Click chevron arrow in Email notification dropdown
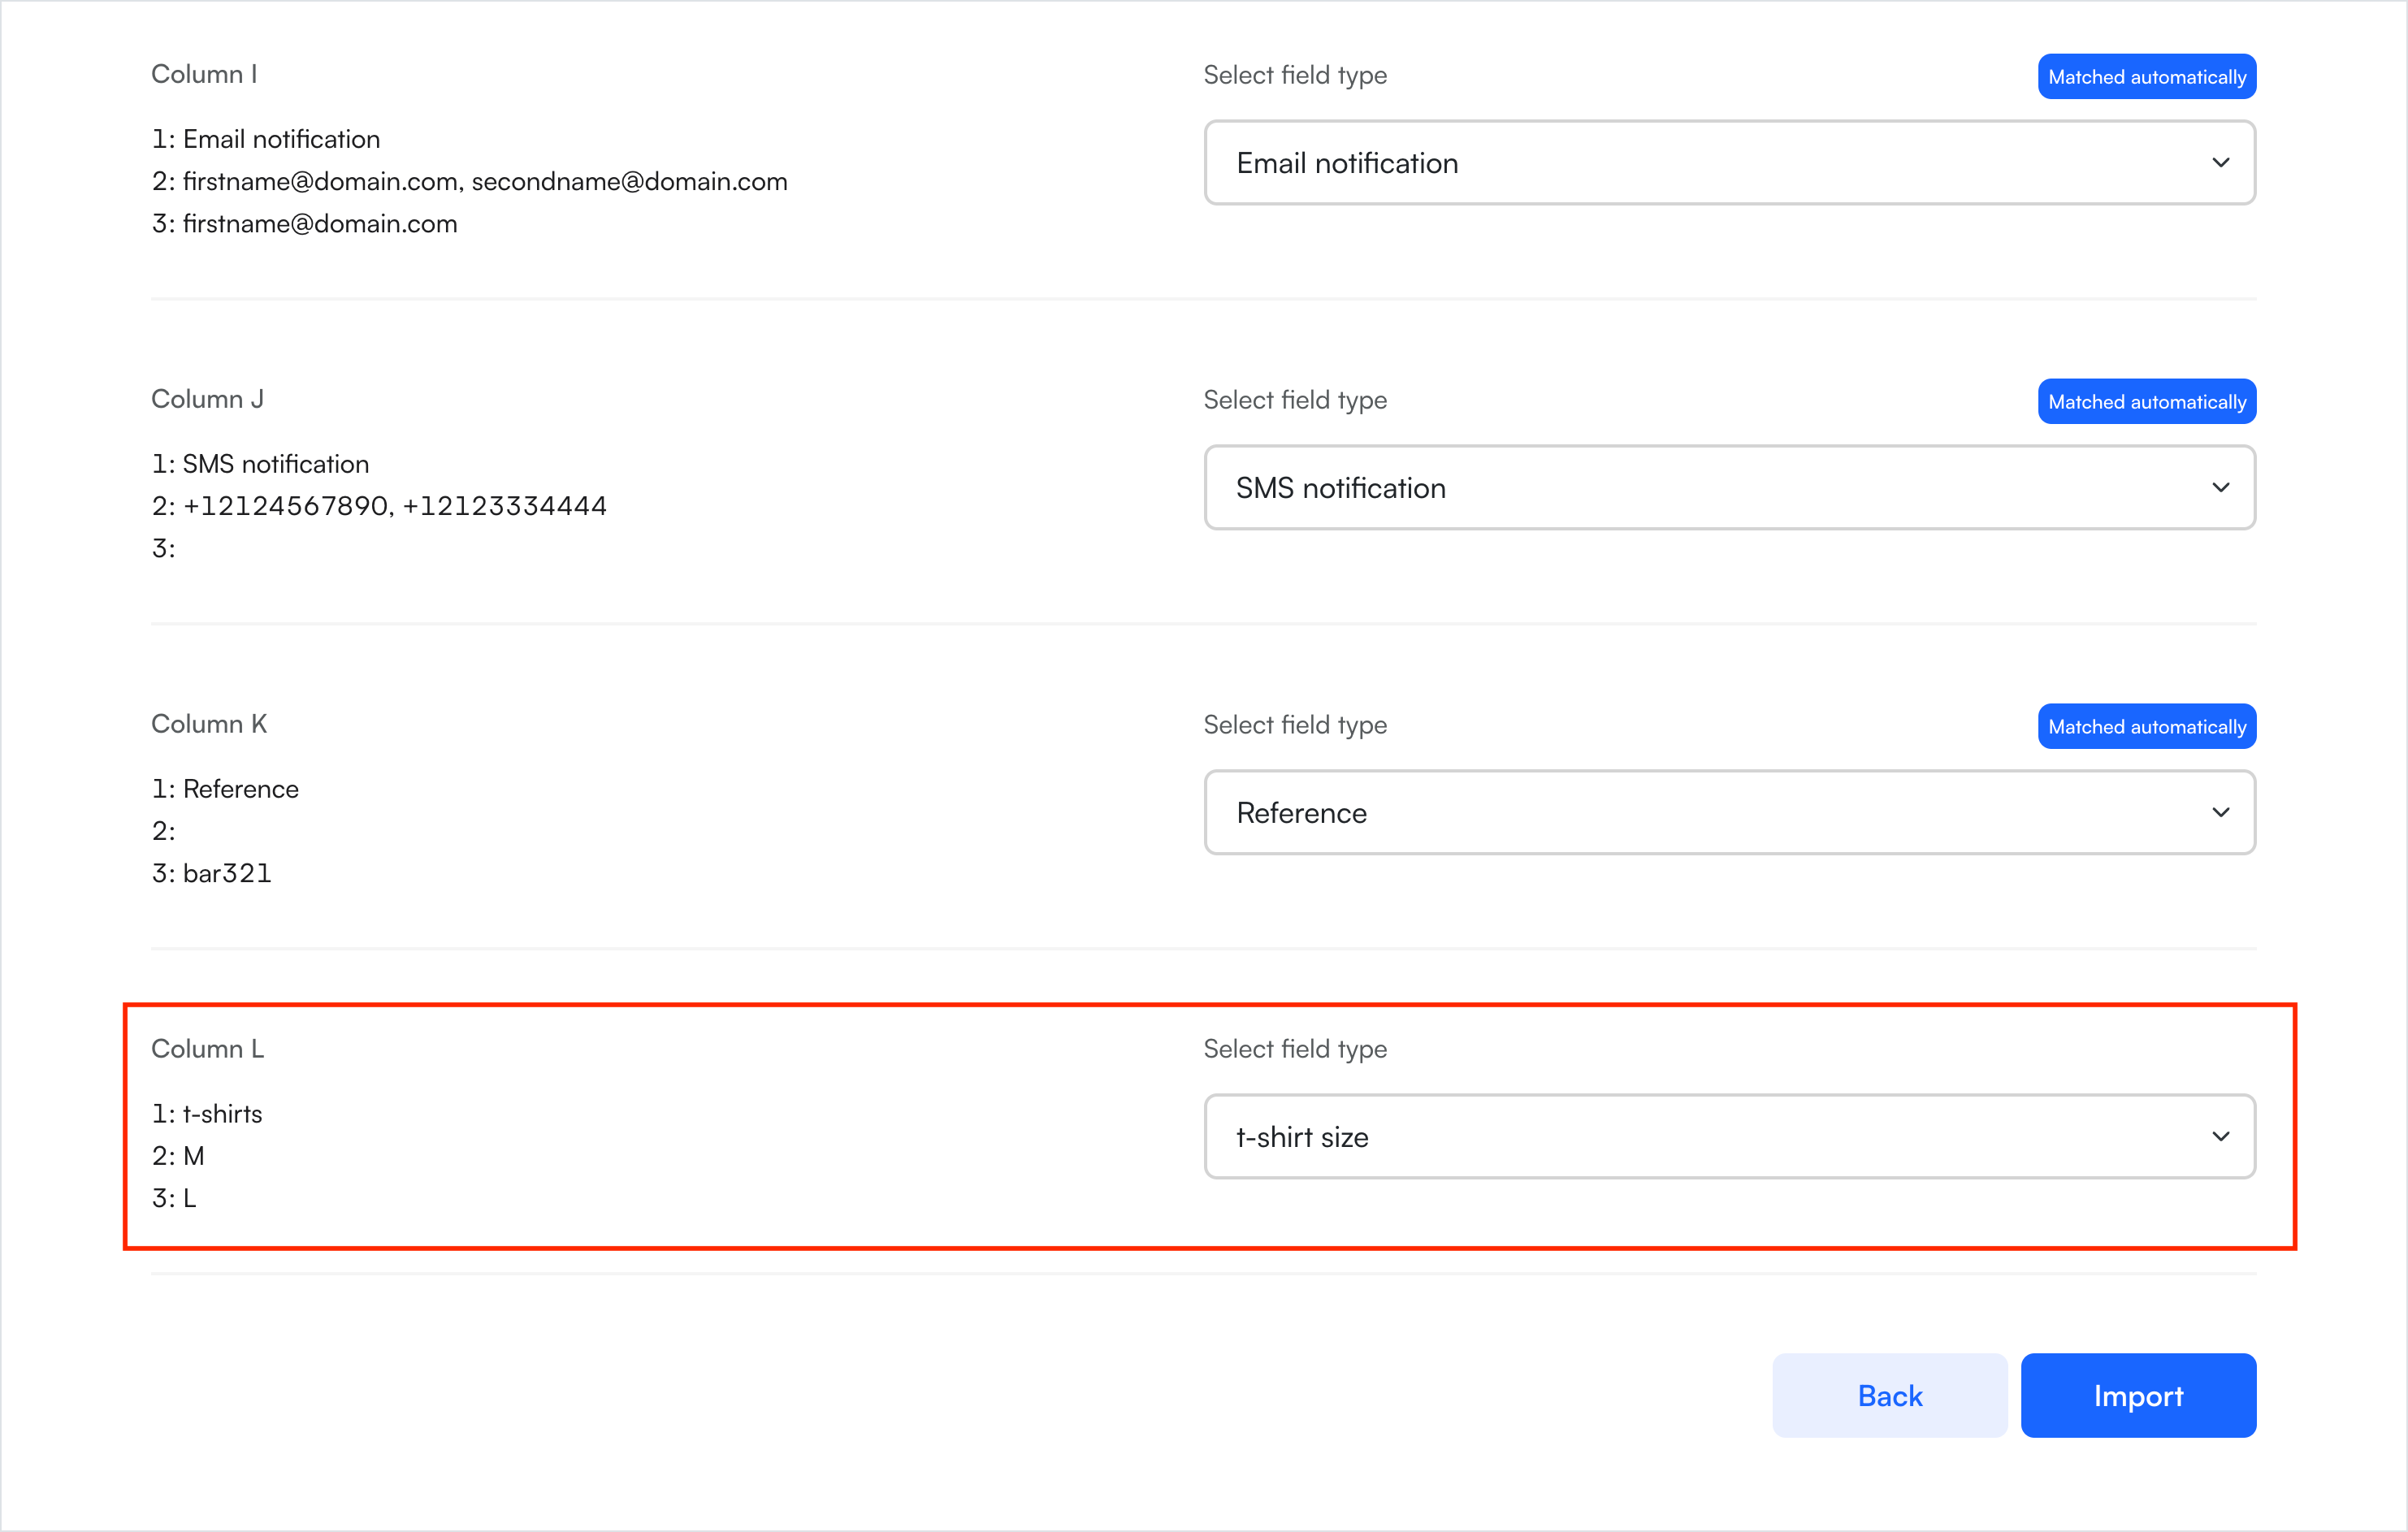Screen dimensions: 2408x1532 click(2220, 163)
